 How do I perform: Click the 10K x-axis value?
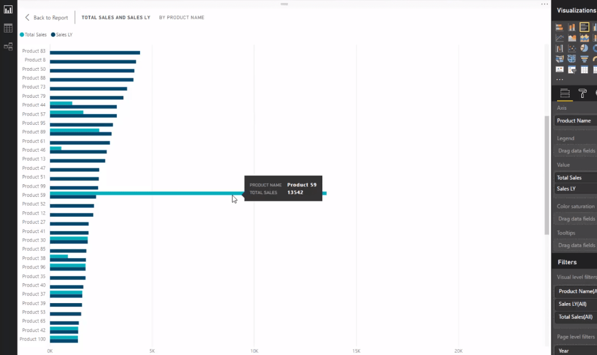pyautogui.click(x=254, y=351)
